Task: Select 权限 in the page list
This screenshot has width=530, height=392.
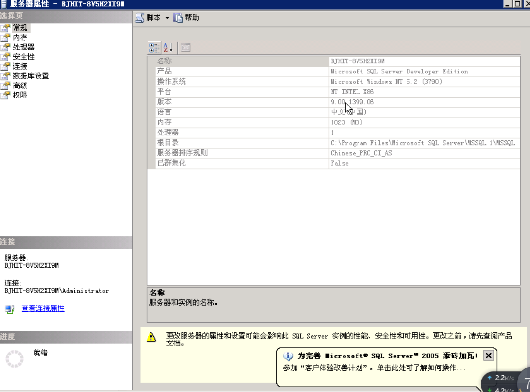Action: tap(20, 95)
